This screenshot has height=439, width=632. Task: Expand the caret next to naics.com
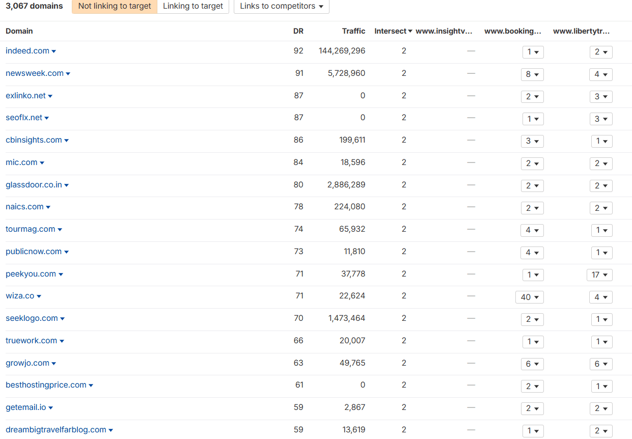click(x=48, y=207)
